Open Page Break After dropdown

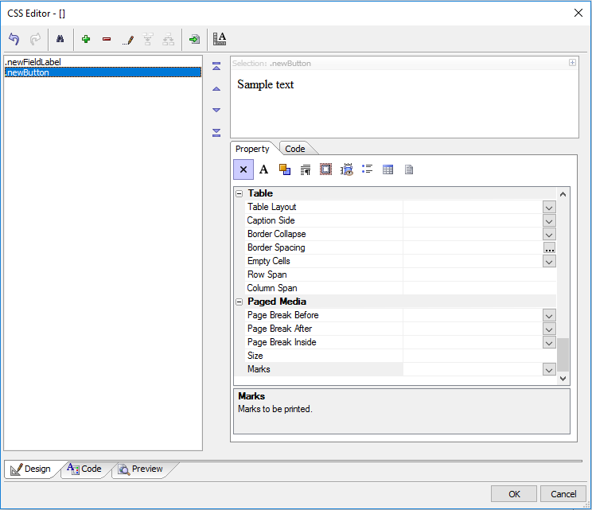(549, 329)
